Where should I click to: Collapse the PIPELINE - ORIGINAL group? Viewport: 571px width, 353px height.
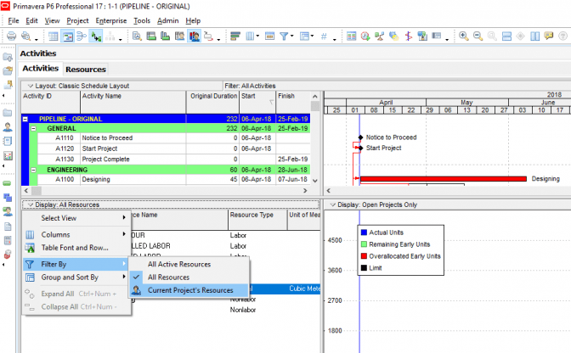(x=25, y=119)
